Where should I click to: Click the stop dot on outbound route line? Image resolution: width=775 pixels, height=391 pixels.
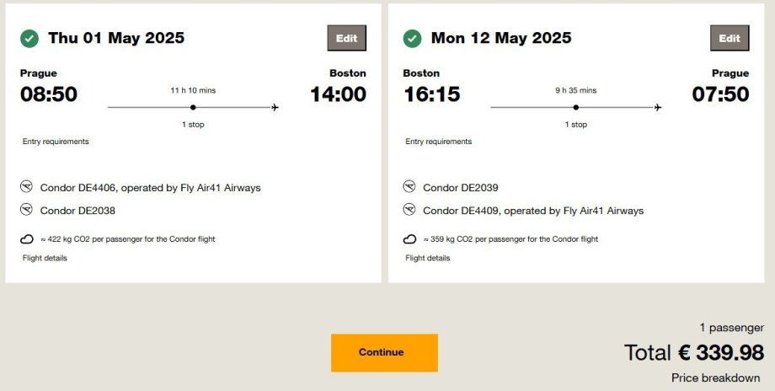point(193,108)
